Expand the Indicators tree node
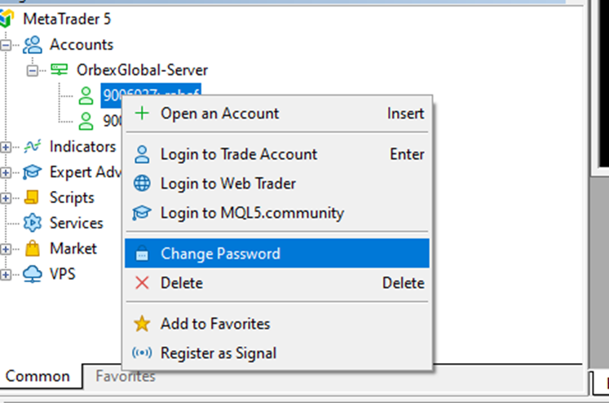Viewport: 609px width, 403px height. 6,148
